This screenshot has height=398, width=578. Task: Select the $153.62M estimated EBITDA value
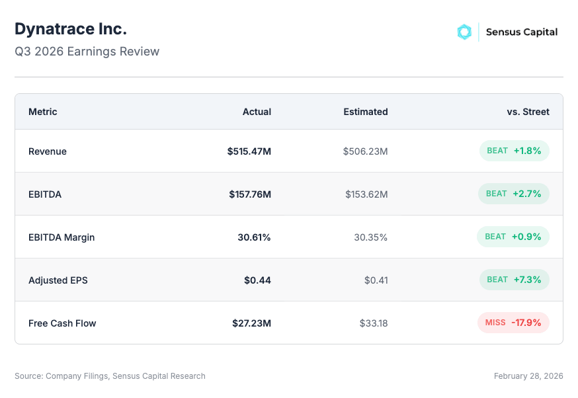pyautogui.click(x=366, y=194)
